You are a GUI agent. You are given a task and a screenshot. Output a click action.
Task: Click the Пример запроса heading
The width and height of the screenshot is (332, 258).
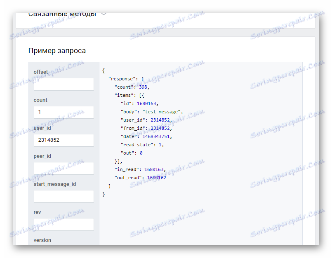pos(57,50)
